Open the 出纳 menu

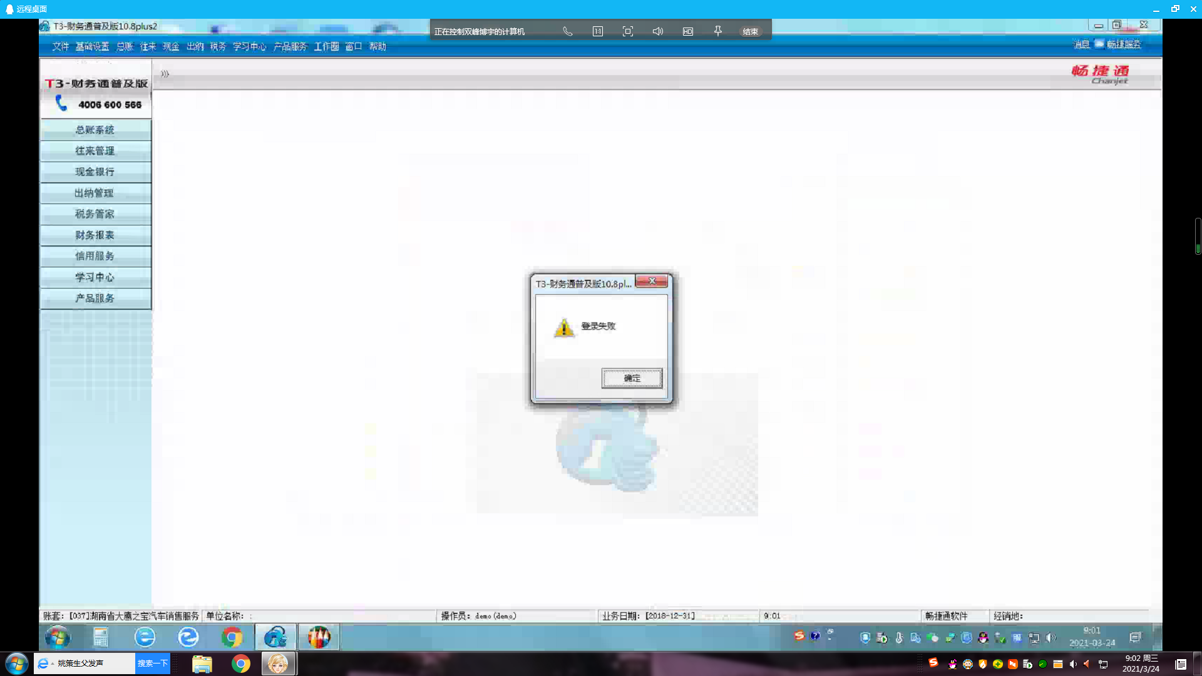click(x=195, y=46)
